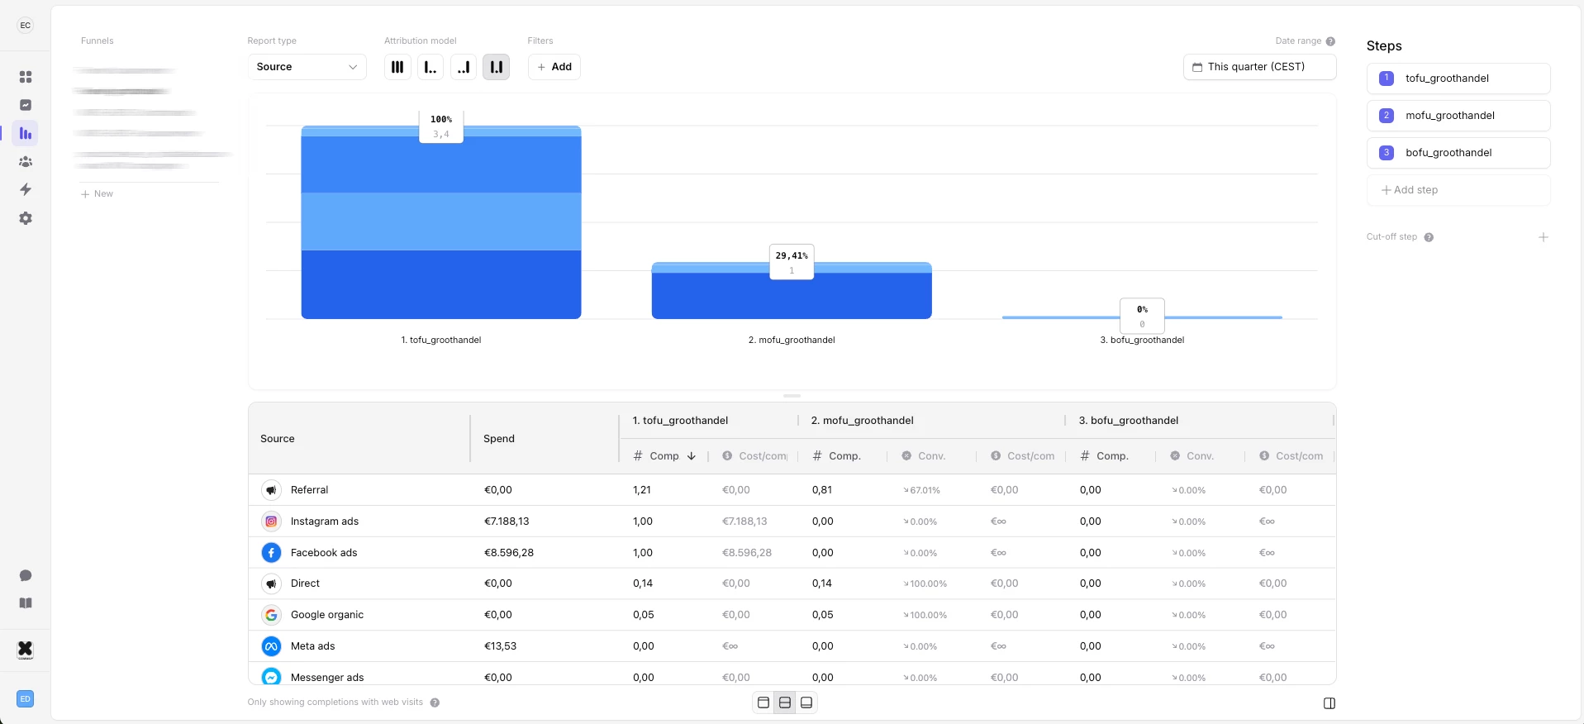Click the Add filter button
The width and height of the screenshot is (1584, 724).
[x=554, y=67]
